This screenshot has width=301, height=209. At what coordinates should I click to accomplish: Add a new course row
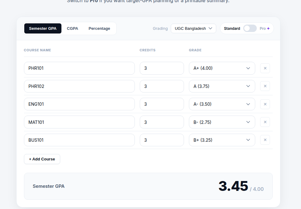(42, 159)
